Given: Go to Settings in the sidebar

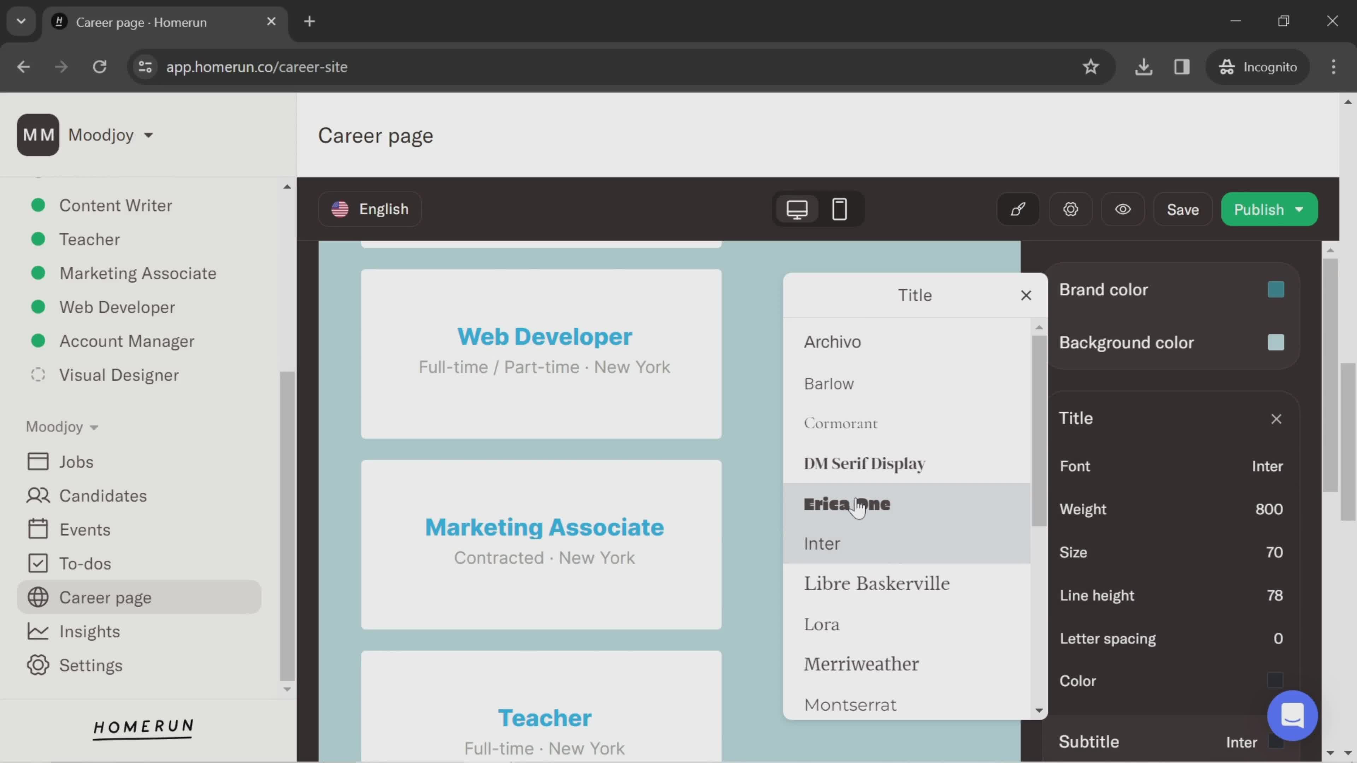Looking at the screenshot, I should click(x=90, y=665).
